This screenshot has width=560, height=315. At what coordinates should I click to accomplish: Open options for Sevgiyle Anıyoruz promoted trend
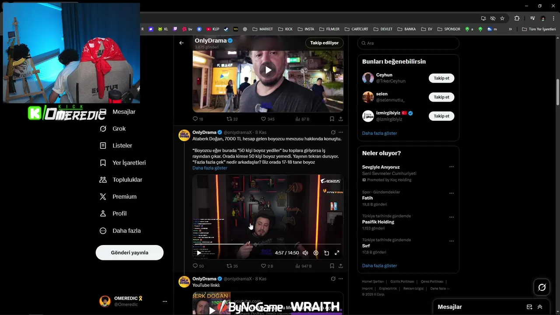(451, 167)
